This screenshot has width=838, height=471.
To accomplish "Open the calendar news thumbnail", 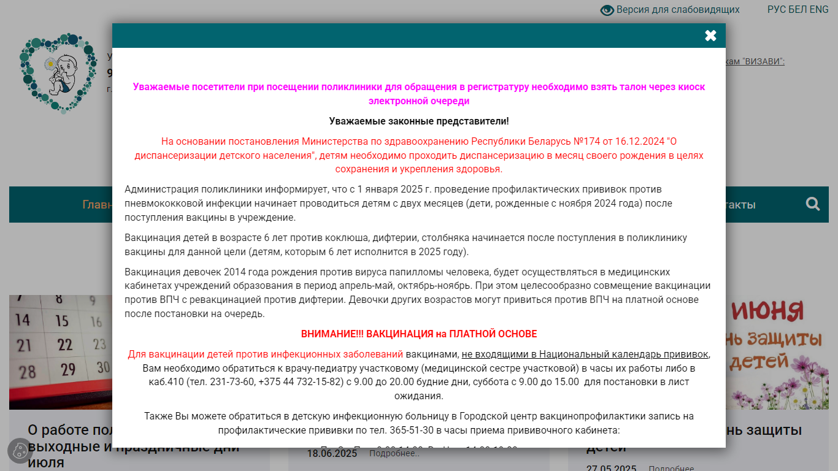I will coord(61,352).
